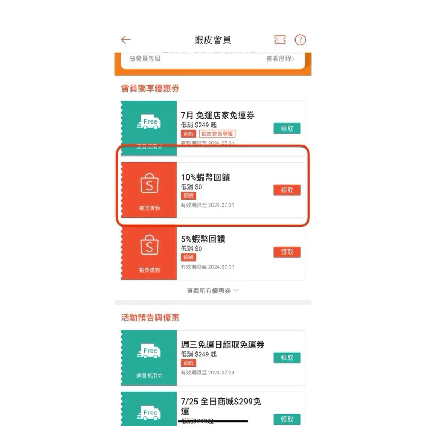Open the voucher ticket icon in header
Viewport: 426px width, 426px height.
coord(280,39)
